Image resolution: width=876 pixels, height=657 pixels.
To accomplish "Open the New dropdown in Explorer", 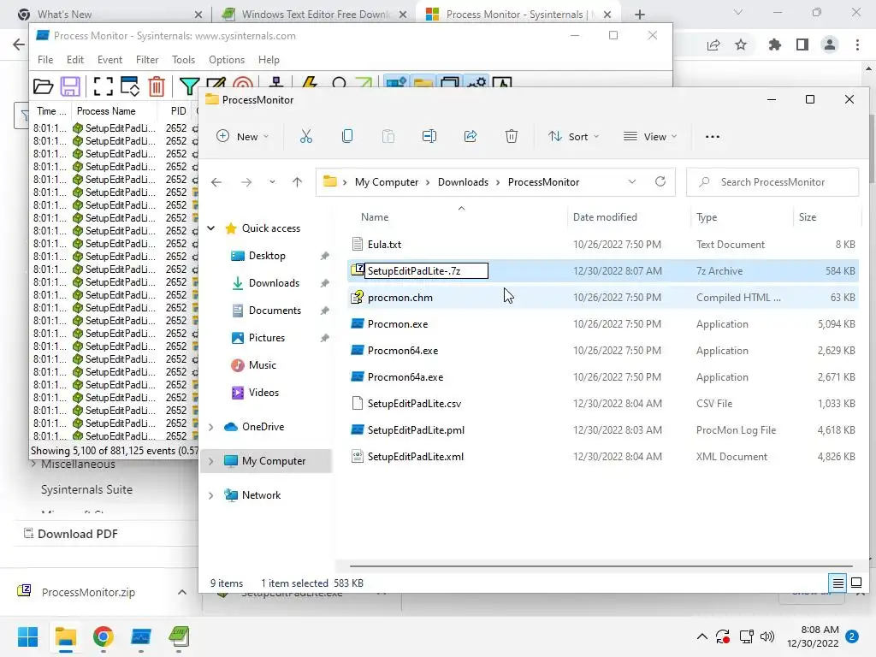I will pos(242,136).
